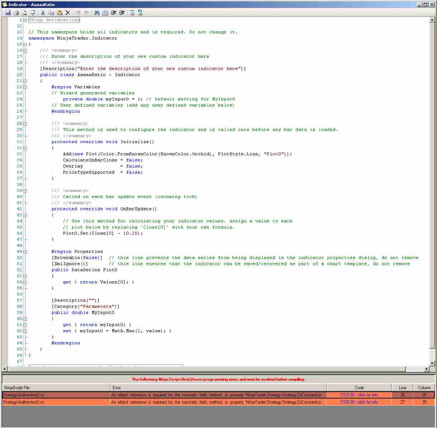This screenshot has height=429, width=437.
Task: Sort errors by the Error column header
Action: click(218, 387)
